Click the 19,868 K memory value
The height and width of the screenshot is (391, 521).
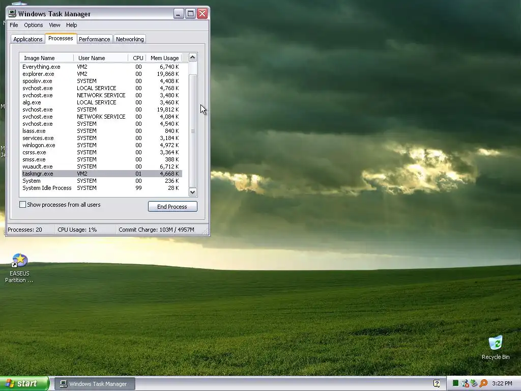coord(168,74)
